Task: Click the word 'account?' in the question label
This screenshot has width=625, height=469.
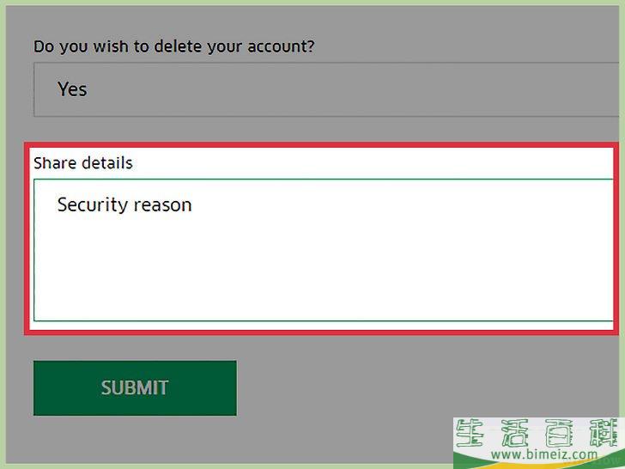Action: pyautogui.click(x=281, y=46)
